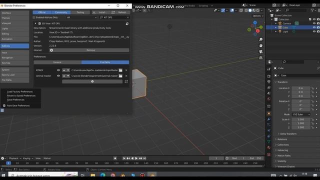Toggle X-ray mode in the viewport header

241,10
